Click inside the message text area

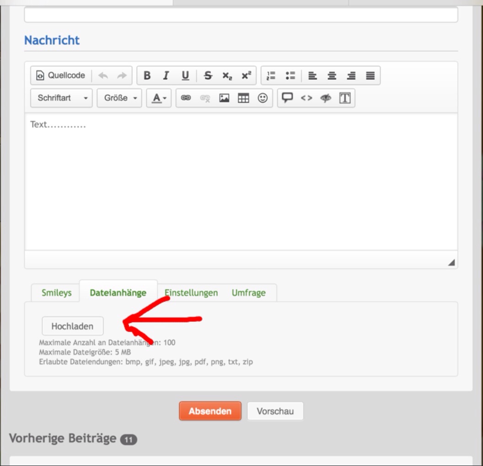[x=241, y=183]
